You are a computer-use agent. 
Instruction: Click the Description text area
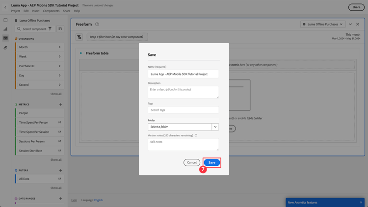click(x=184, y=92)
